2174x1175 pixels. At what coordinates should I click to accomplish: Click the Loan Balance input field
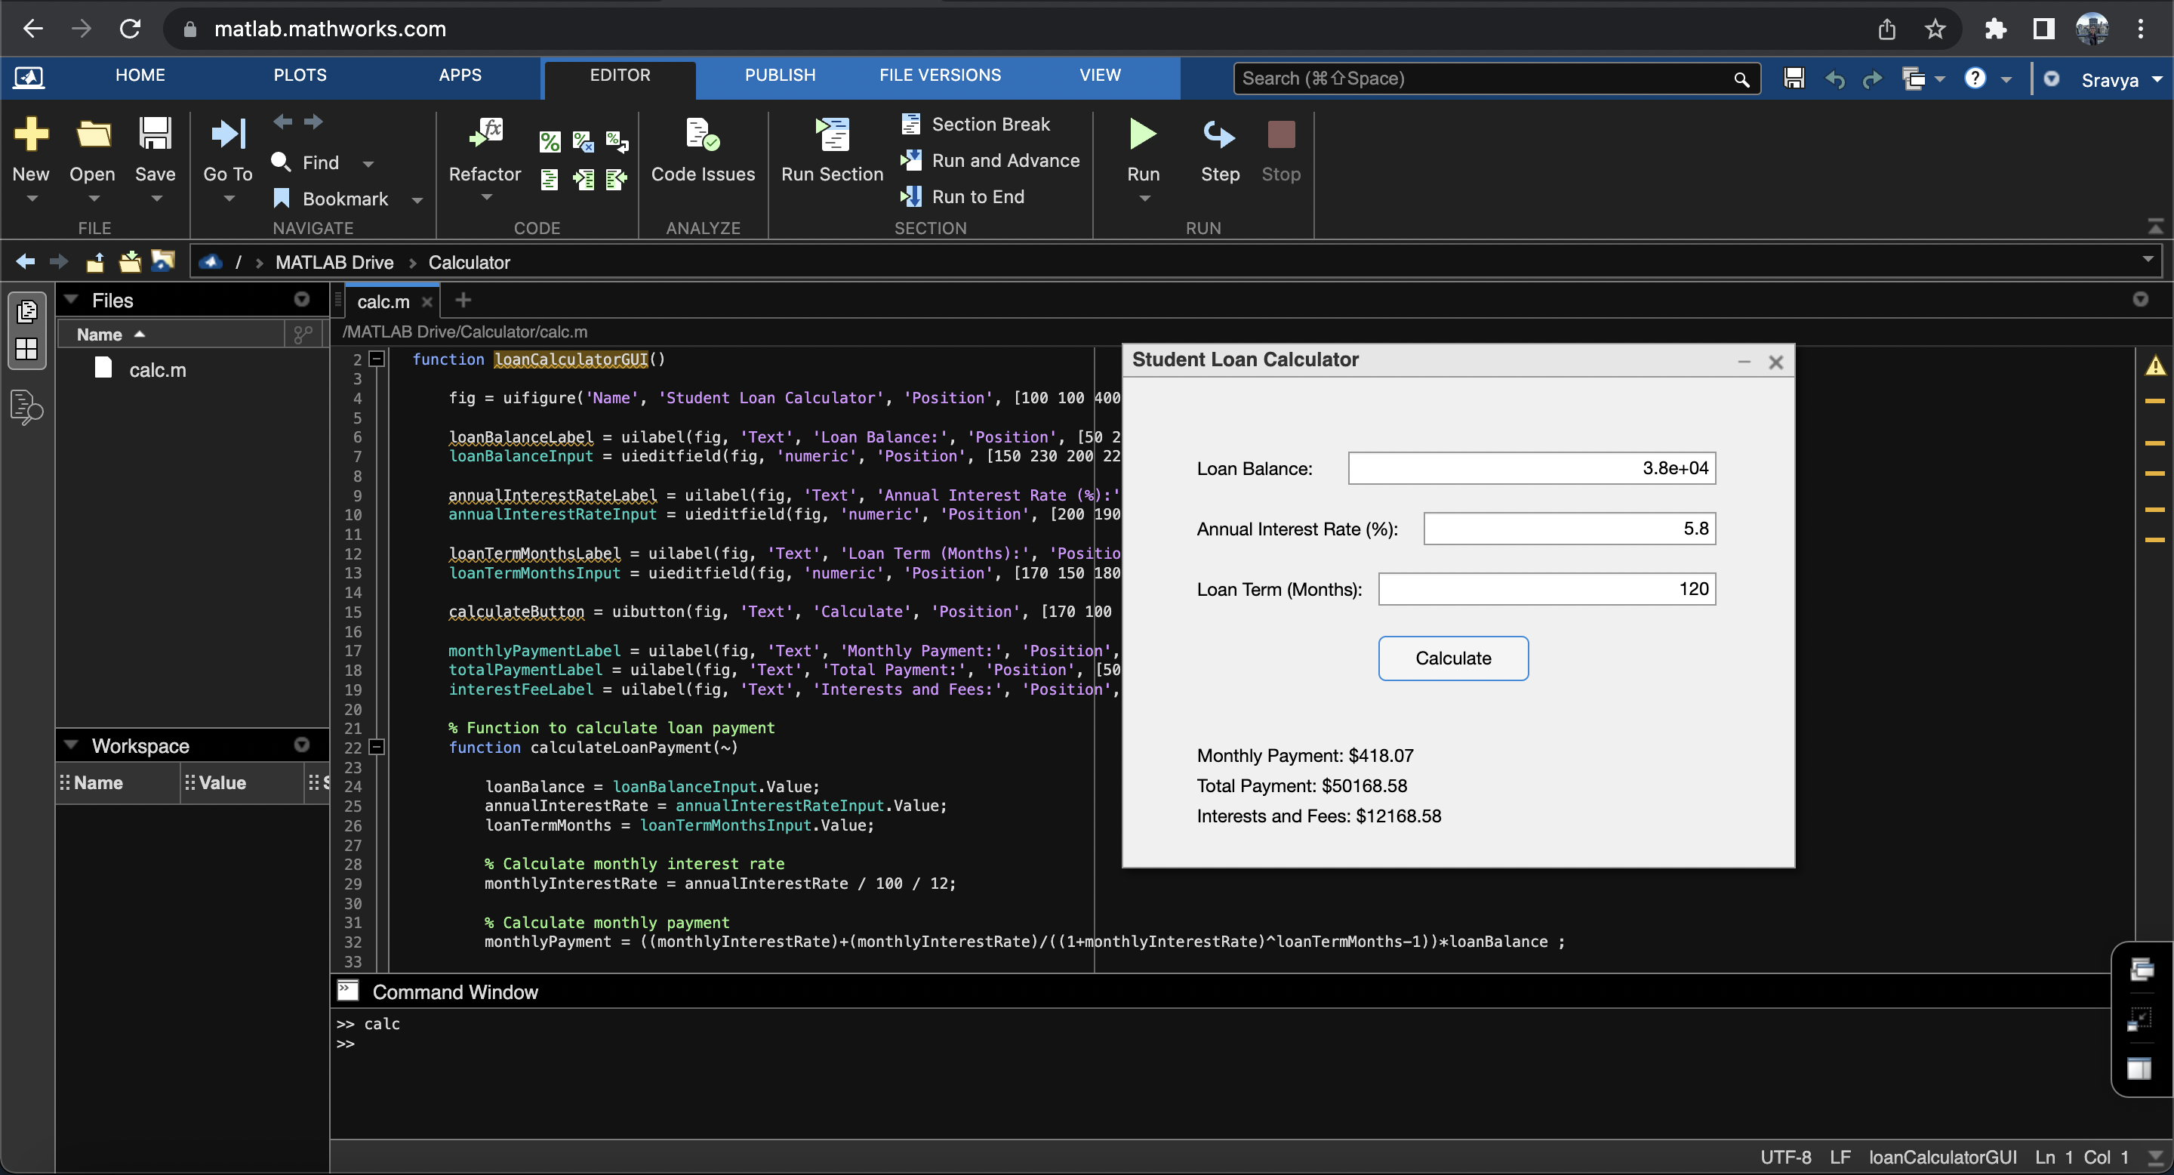click(x=1531, y=468)
